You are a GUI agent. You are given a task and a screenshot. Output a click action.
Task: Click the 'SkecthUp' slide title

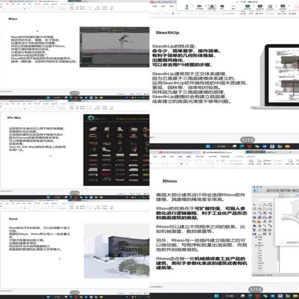[167, 33]
